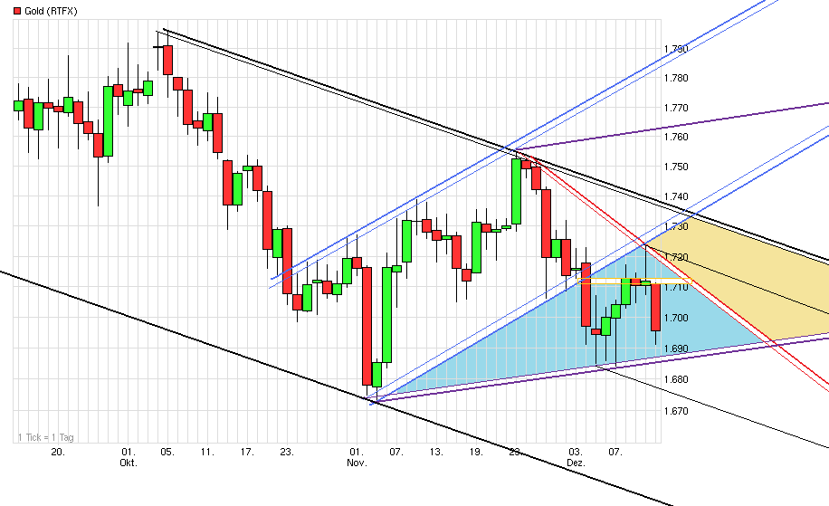The height and width of the screenshot is (506, 829).
Task: Select the 1.690 price axis label
Action: click(x=676, y=348)
